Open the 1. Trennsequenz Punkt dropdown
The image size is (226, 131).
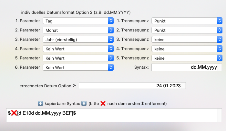click(187, 21)
